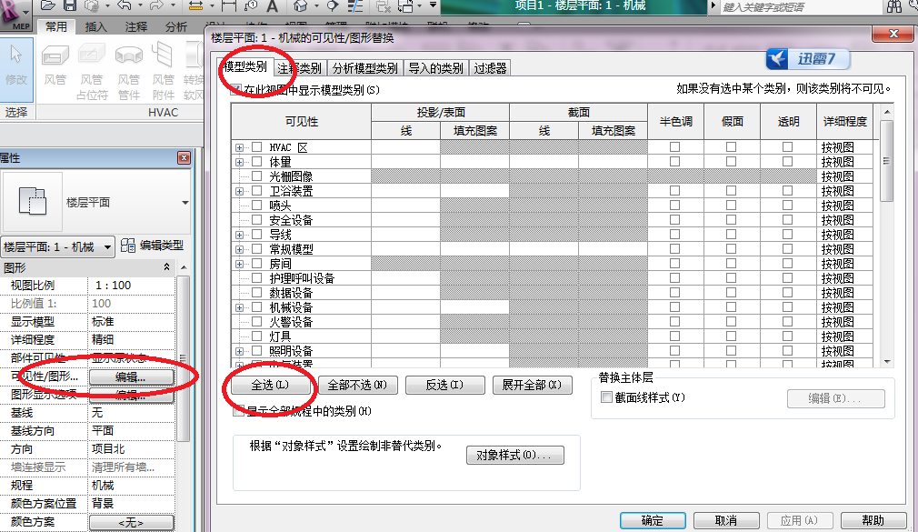Image resolution: width=918 pixels, height=532 pixels.
Task: Expand the HVAC 区 category
Action: (x=239, y=147)
